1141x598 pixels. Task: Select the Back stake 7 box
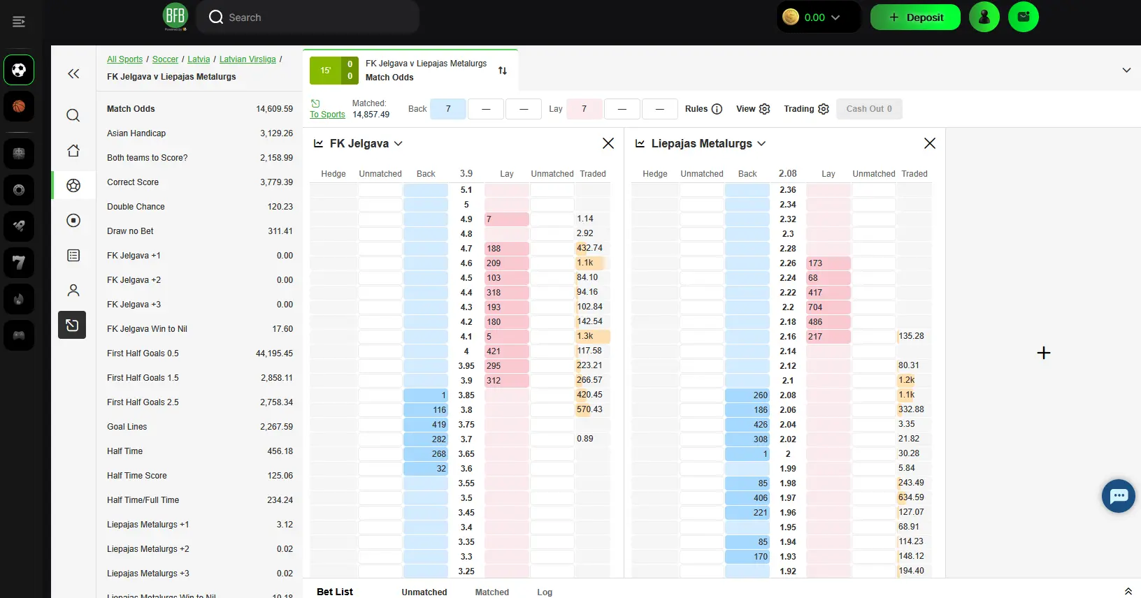448,109
